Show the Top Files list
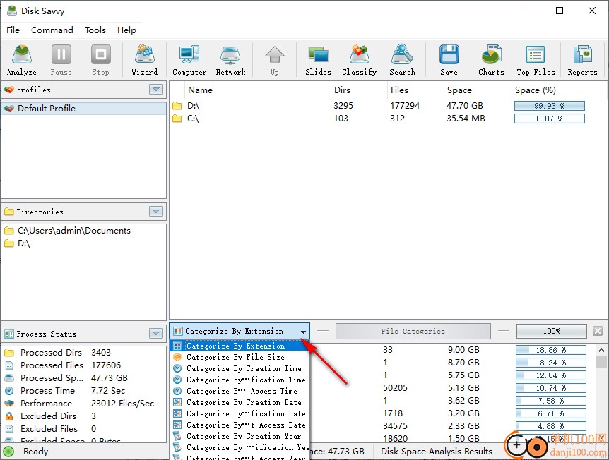 click(536, 60)
